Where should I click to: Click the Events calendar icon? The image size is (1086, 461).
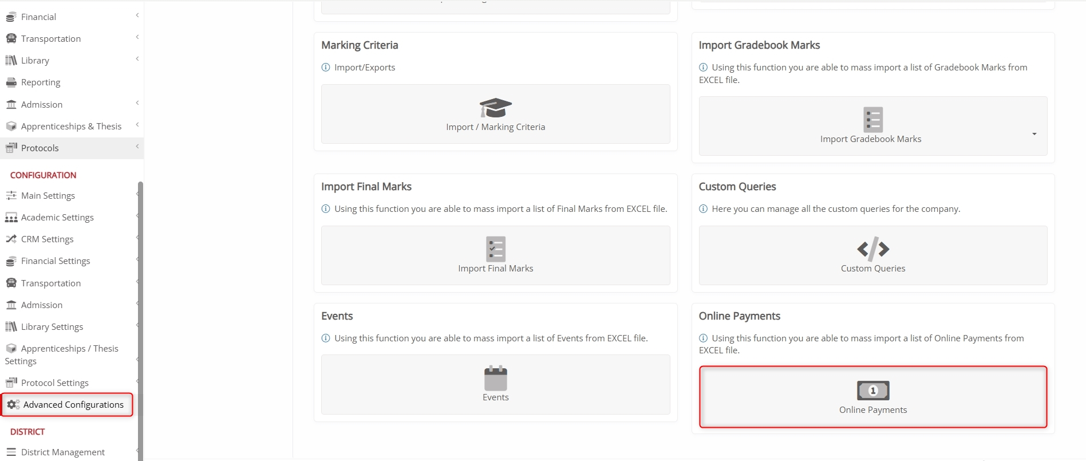coord(495,379)
